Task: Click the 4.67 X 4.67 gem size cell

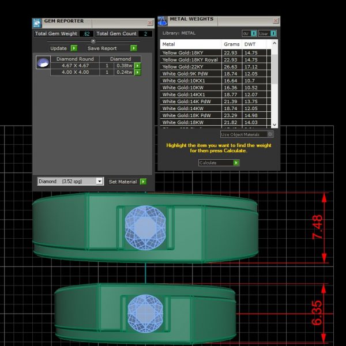Action: tap(75, 66)
